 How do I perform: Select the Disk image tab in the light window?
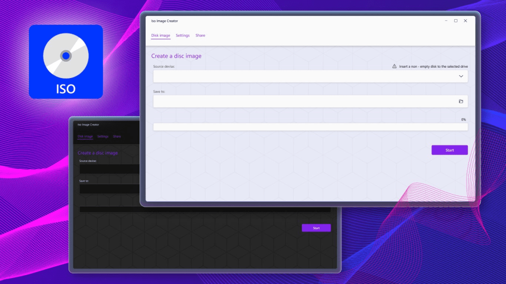pos(161,36)
